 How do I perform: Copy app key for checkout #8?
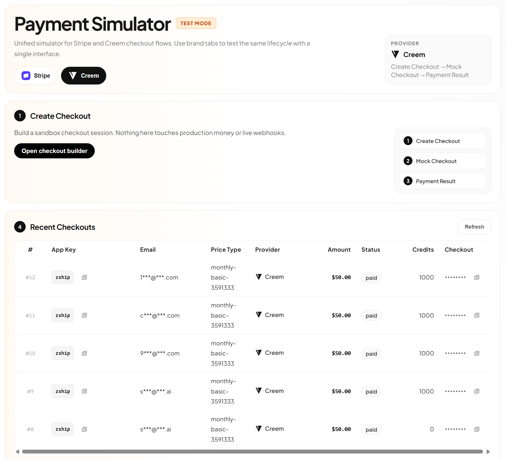pyautogui.click(x=84, y=429)
